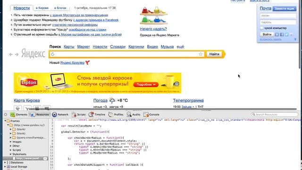Select the http://www.yand... resource tree item

25,159
